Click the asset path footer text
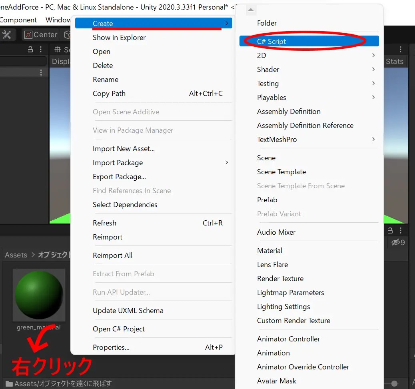Viewport: 415px width, 389px height. tap(63, 383)
